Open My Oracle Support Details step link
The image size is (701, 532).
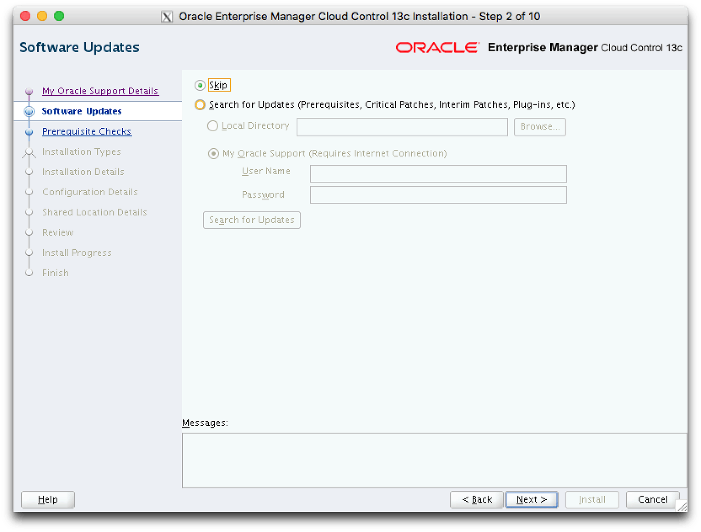coord(100,91)
